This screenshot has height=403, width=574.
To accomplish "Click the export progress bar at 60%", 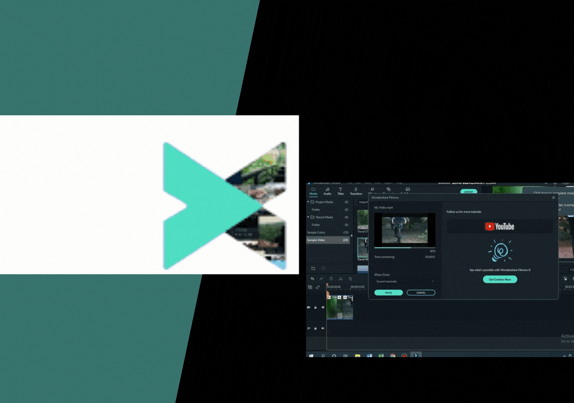I will click(x=404, y=247).
